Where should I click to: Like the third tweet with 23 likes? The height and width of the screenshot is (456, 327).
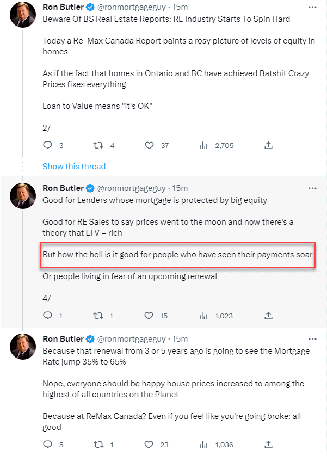pos(149,445)
